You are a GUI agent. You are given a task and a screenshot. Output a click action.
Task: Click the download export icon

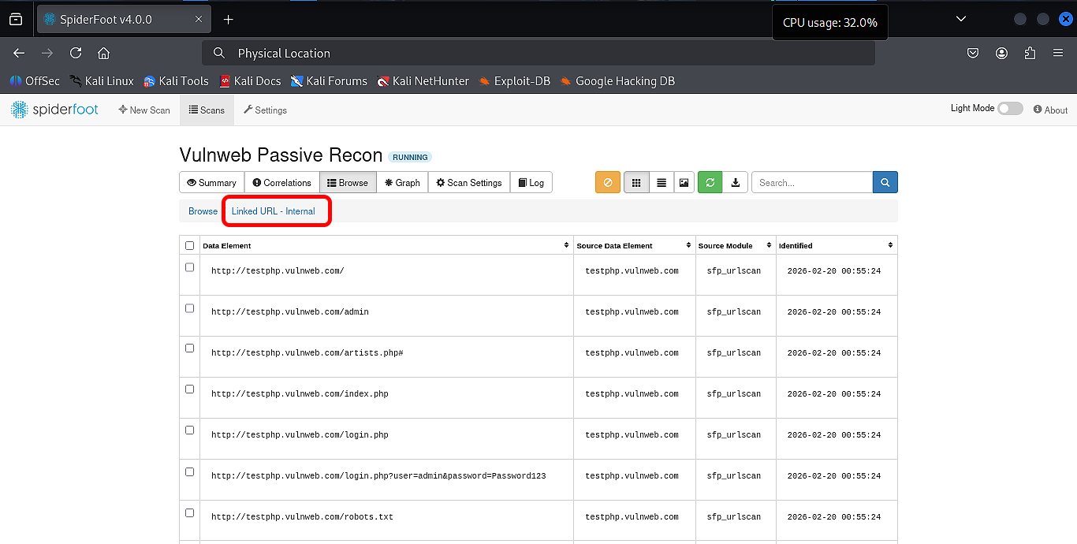pos(735,183)
